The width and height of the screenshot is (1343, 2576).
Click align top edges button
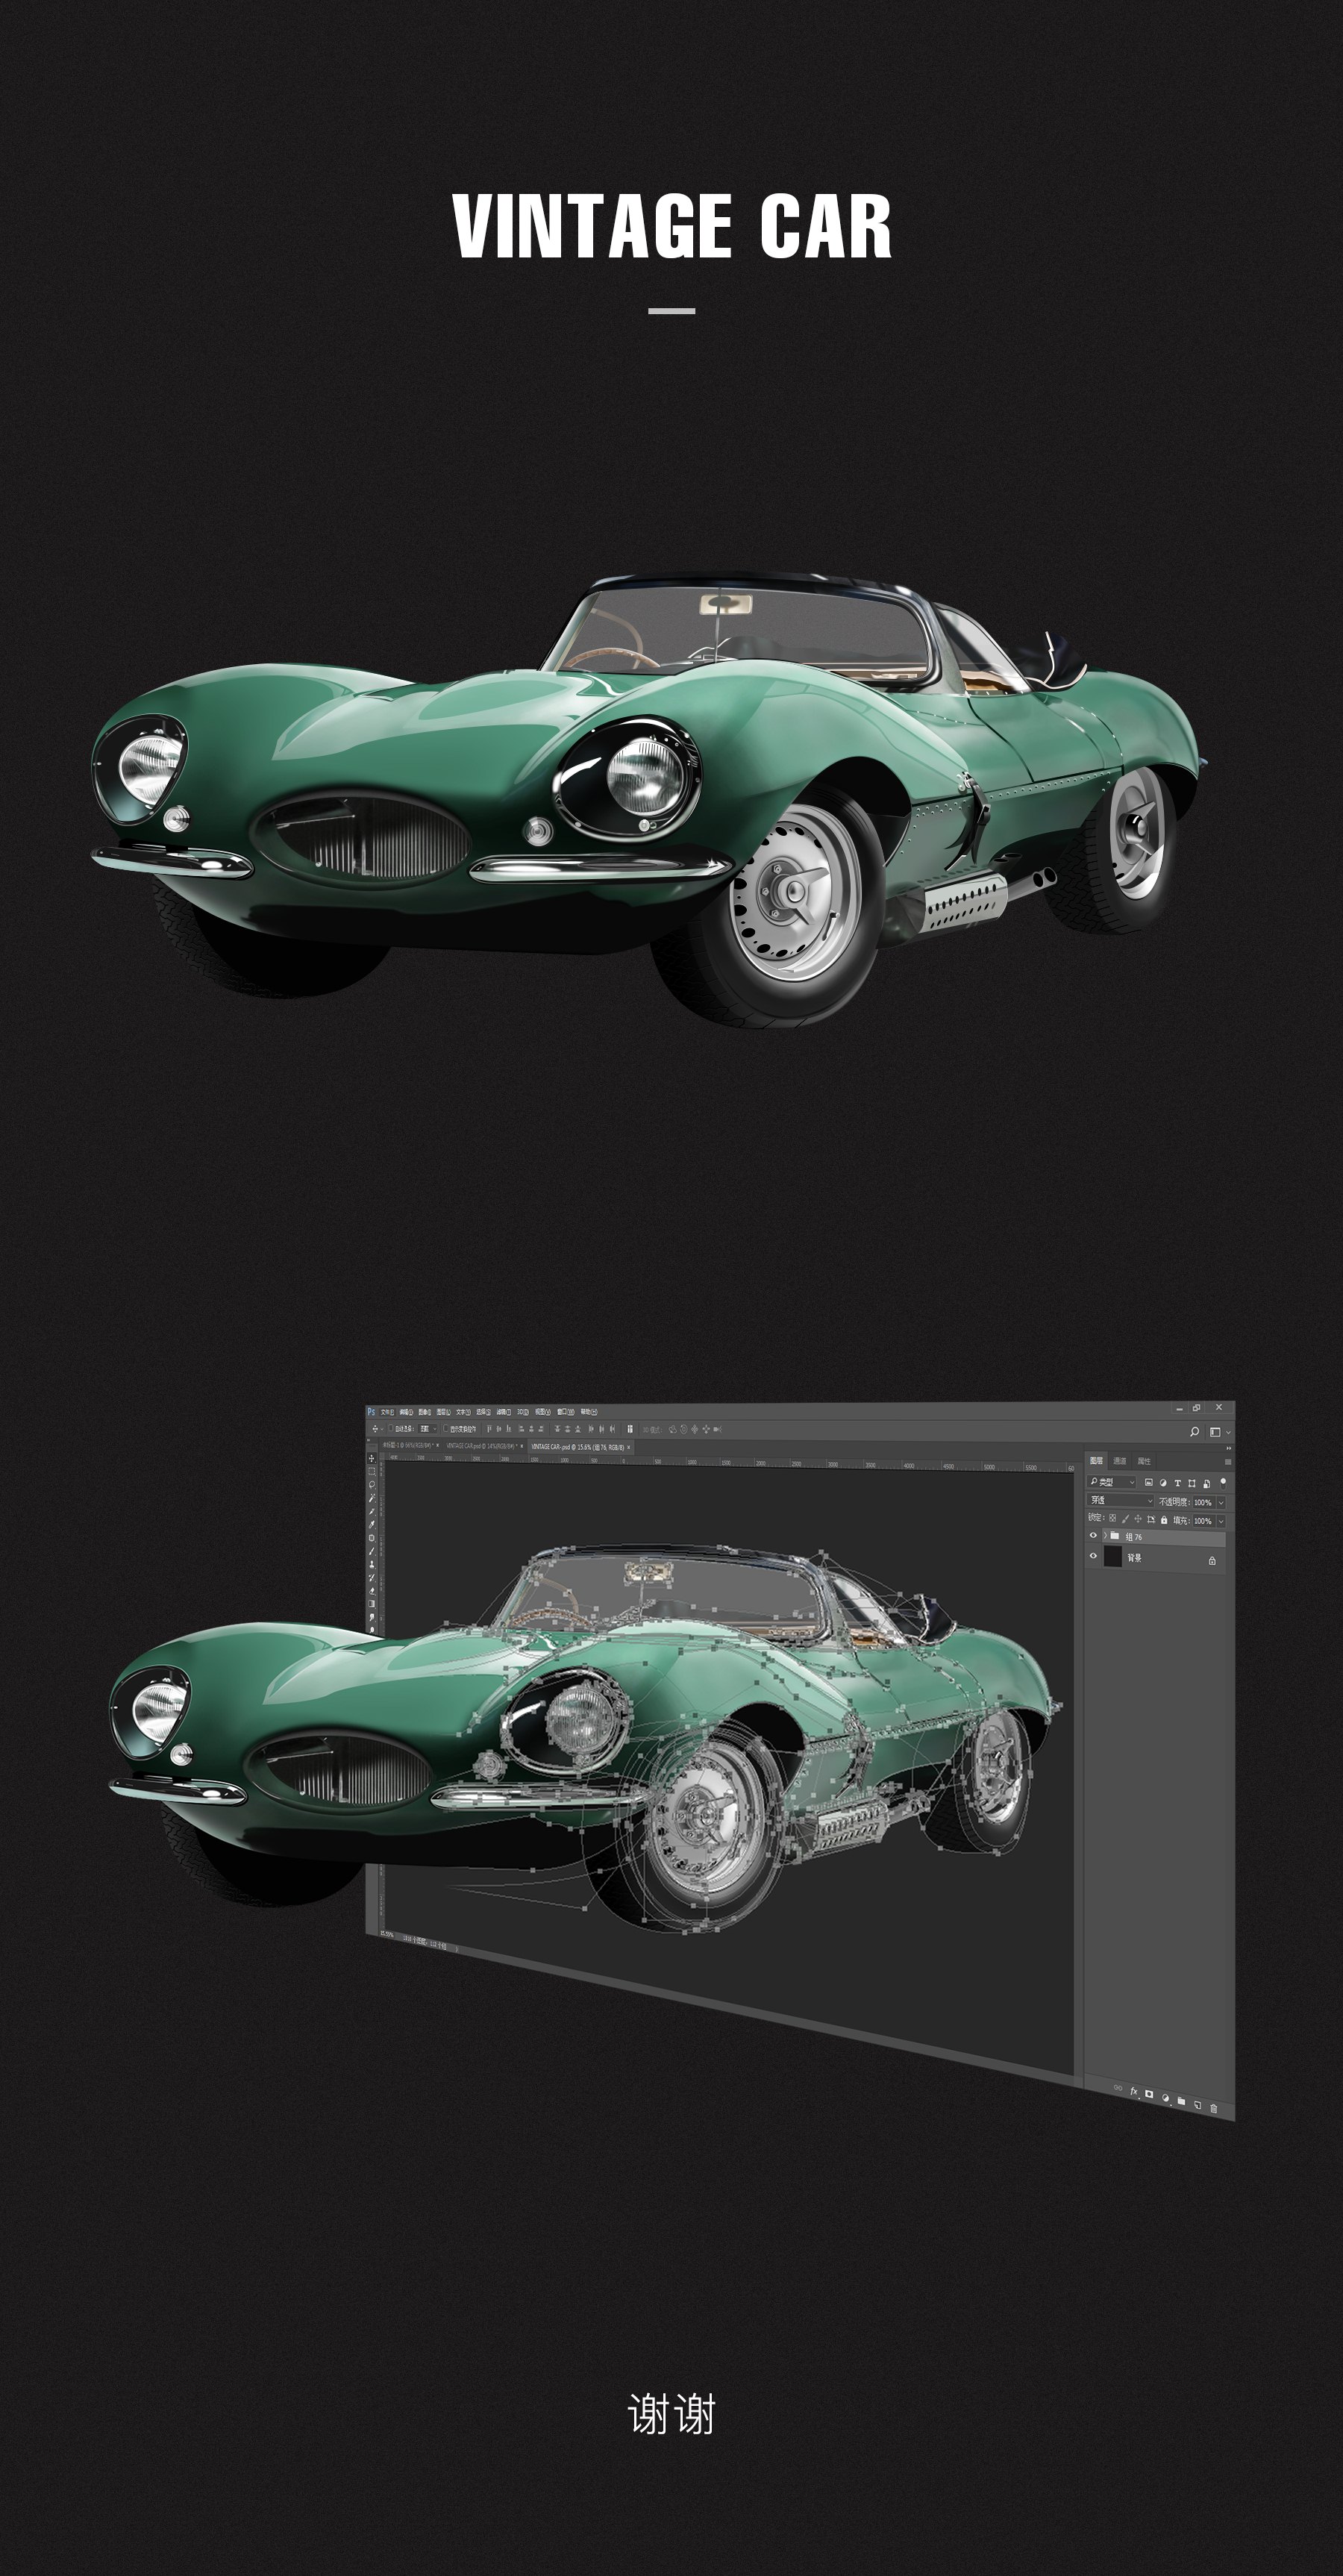click(x=490, y=1429)
